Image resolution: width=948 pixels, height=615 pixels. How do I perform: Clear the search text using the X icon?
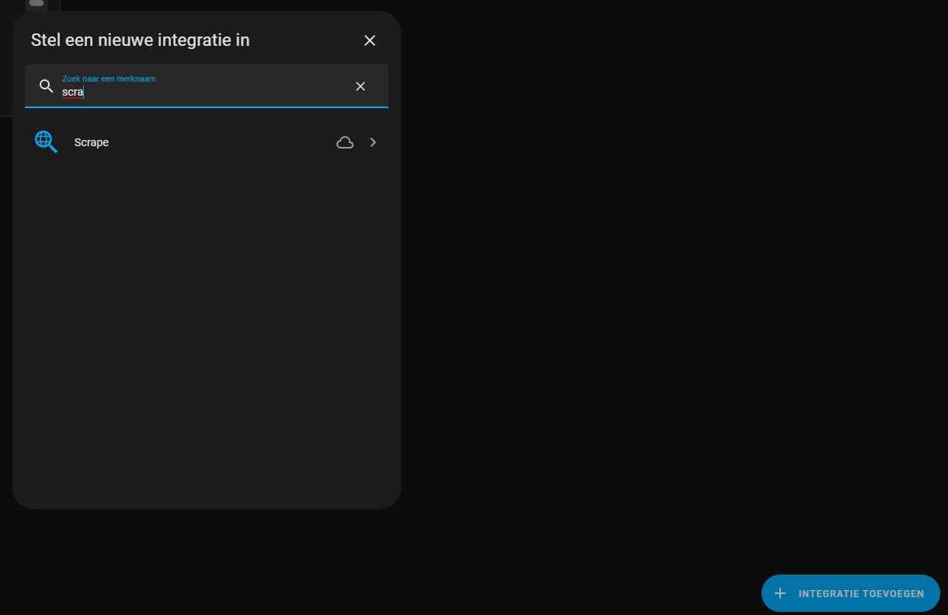pos(361,86)
